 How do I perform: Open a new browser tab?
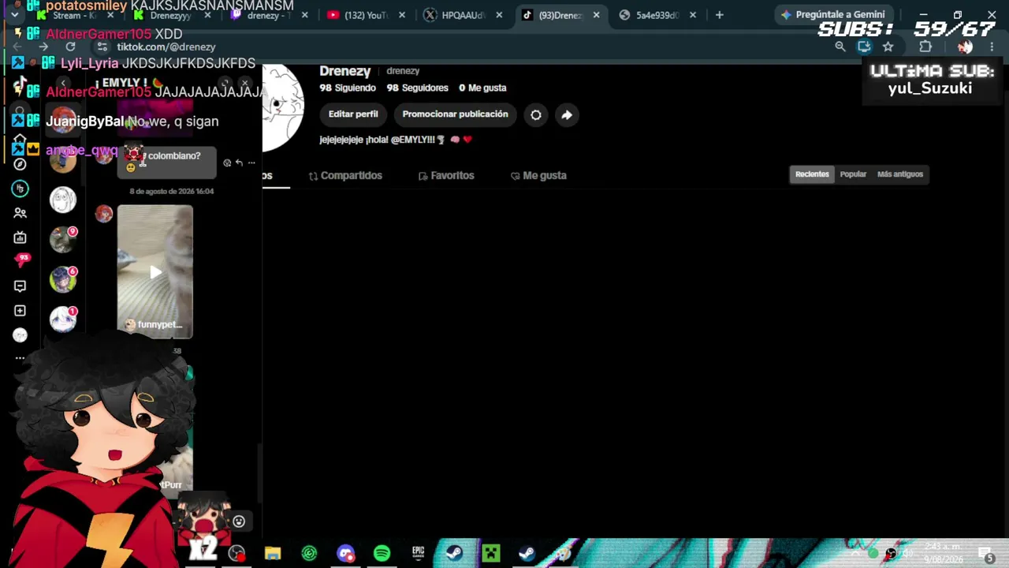point(719,15)
